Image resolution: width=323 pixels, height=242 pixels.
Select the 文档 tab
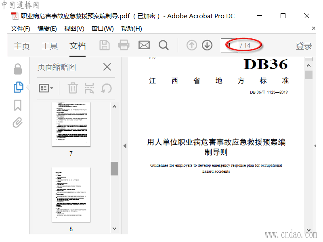click(78, 46)
